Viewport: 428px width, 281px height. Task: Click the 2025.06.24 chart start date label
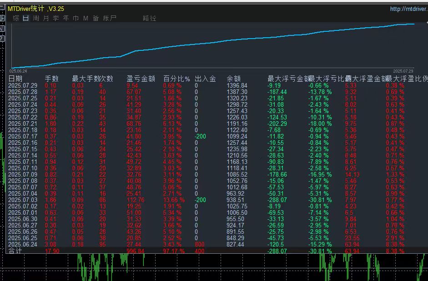[x=18, y=71]
